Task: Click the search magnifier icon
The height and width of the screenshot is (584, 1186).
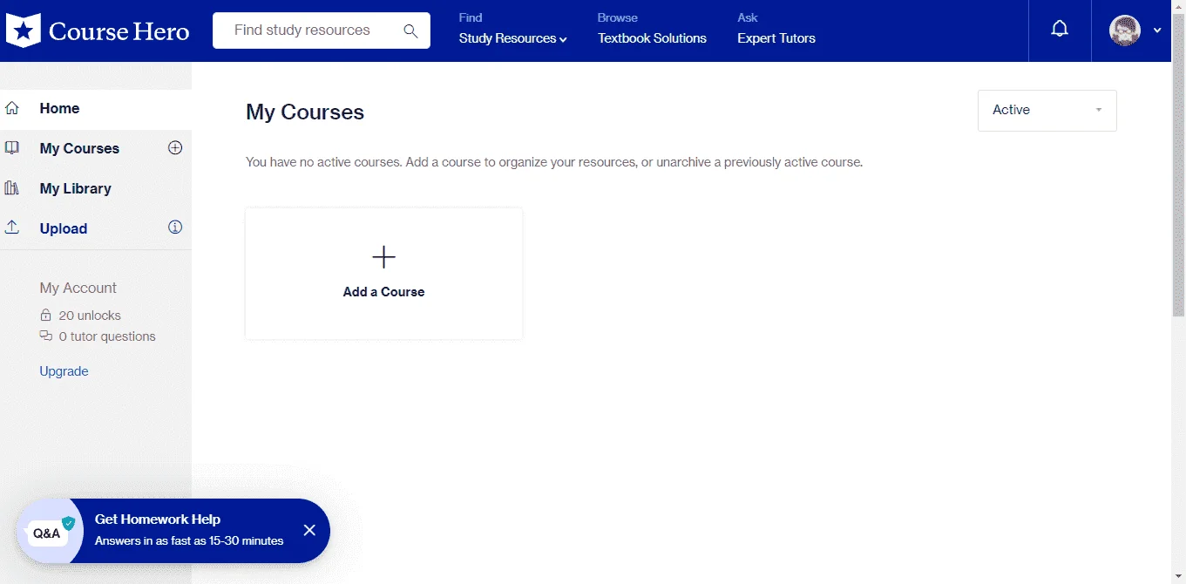Action: click(411, 31)
